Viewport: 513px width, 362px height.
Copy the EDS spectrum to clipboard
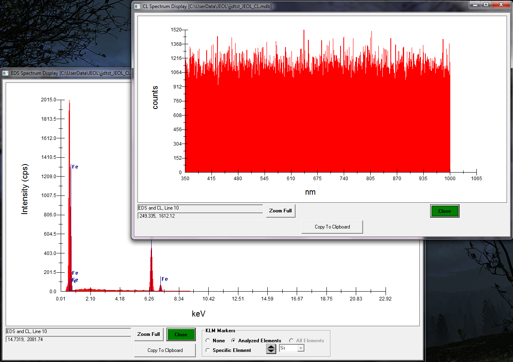pos(165,350)
